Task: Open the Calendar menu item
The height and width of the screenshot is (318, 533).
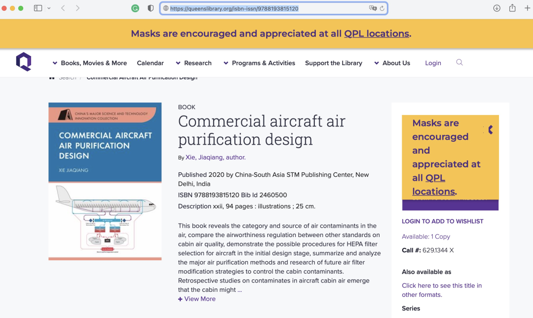Action: (150, 63)
